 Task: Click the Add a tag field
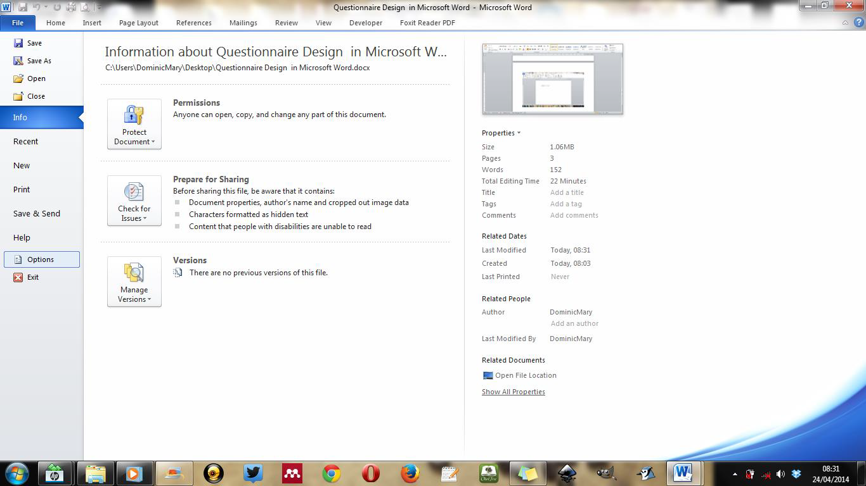[x=566, y=204]
